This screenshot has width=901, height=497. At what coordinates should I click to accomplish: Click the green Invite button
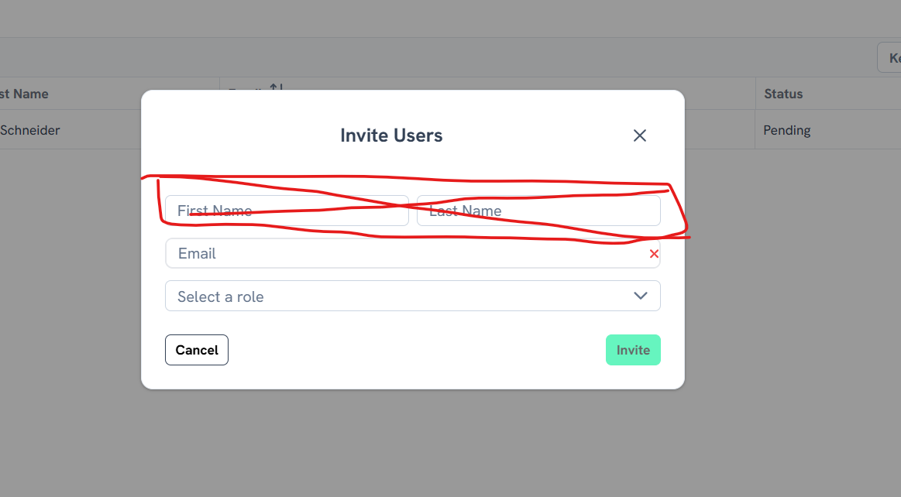coord(632,350)
